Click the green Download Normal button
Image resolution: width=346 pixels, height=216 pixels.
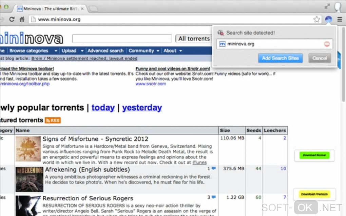coord(314,155)
